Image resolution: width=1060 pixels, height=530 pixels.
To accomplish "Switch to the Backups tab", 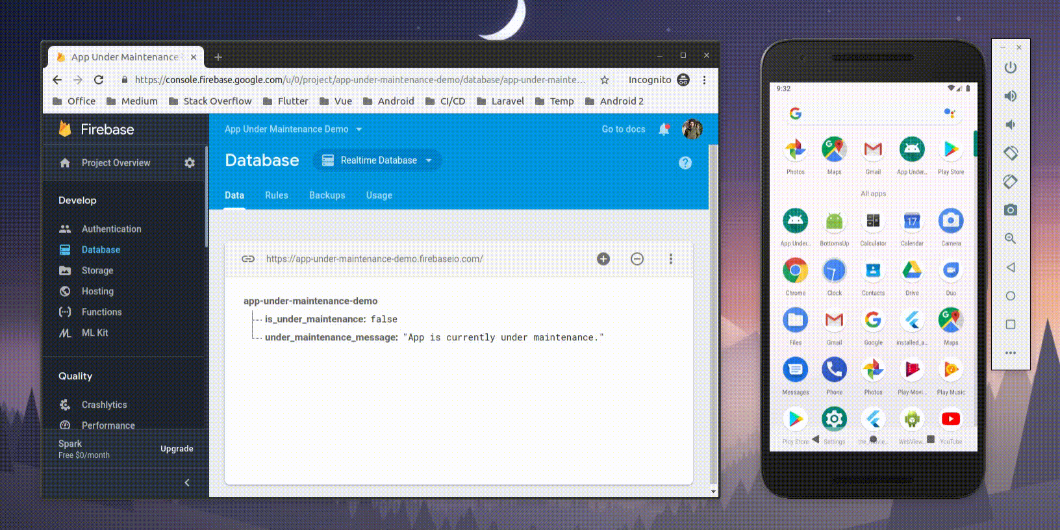I will 327,196.
